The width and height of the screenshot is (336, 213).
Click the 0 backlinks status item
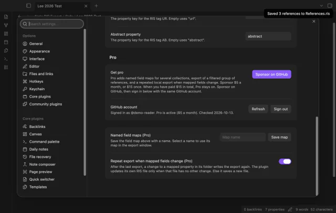pyautogui.click(x=253, y=209)
